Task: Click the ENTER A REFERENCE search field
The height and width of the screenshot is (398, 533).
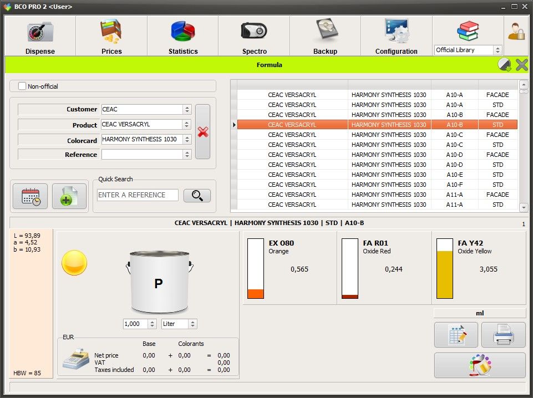Action: [138, 195]
